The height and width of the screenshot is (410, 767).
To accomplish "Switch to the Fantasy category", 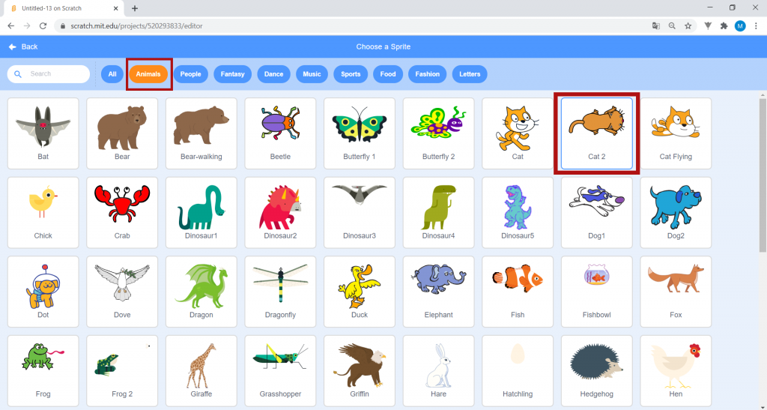I will (232, 74).
